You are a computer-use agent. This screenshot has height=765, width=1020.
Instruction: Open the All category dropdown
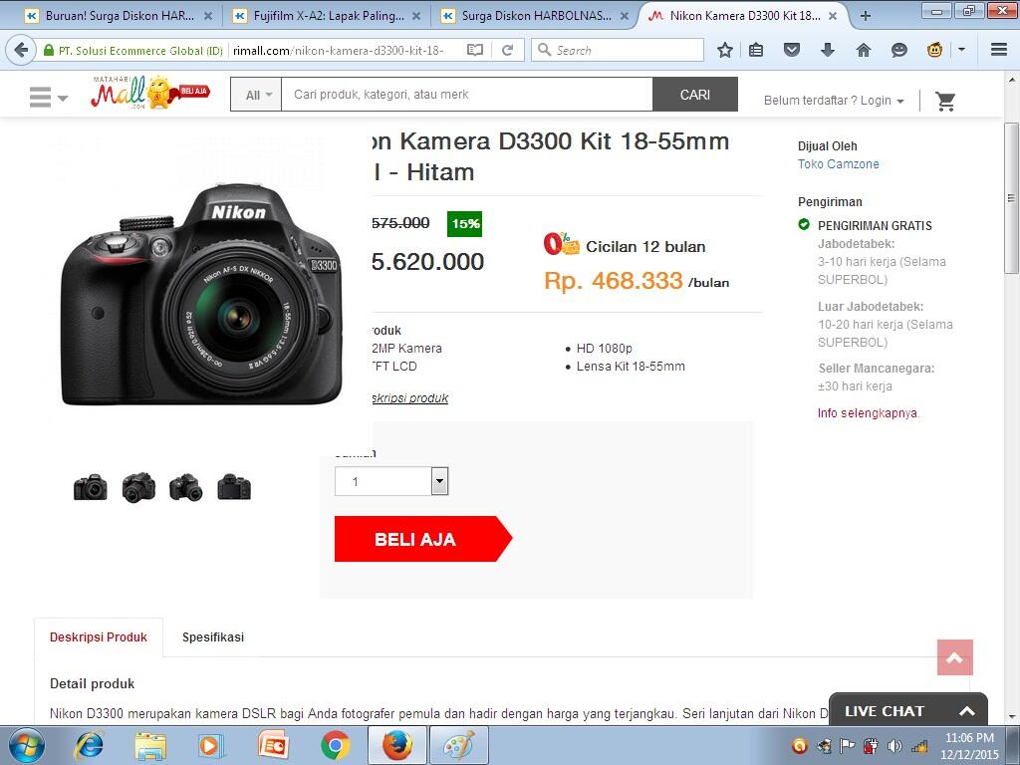257,95
